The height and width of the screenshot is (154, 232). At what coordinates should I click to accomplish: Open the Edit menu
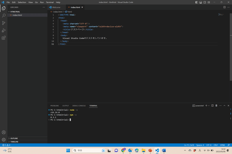pyautogui.click(x=14, y=2)
